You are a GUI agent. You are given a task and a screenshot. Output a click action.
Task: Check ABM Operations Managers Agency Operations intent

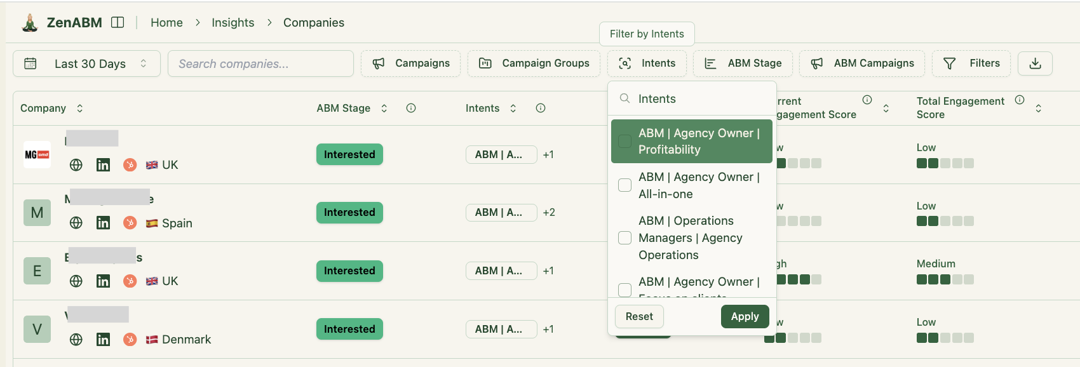coord(625,237)
